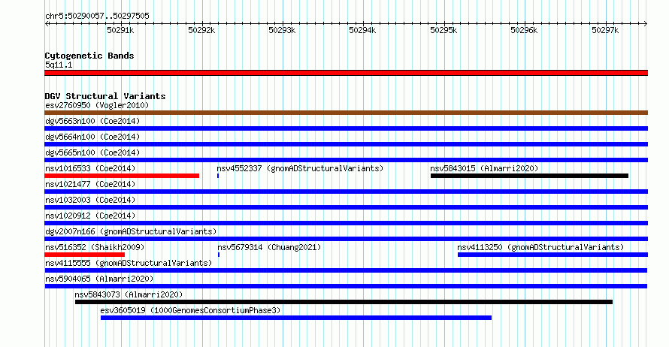Click the 50297k ruler tick label

[605, 30]
